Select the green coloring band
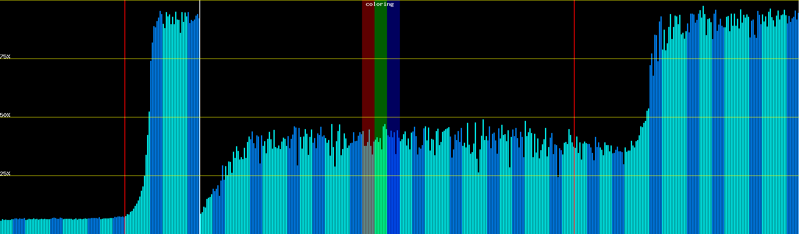This screenshot has width=799, height=234. coord(380,58)
